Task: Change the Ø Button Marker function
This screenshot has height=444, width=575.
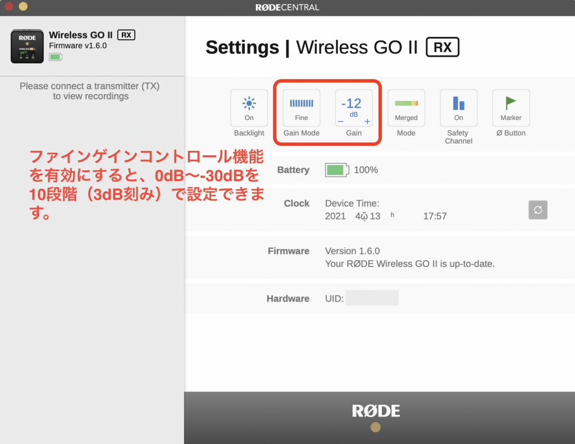Action: pyautogui.click(x=511, y=108)
